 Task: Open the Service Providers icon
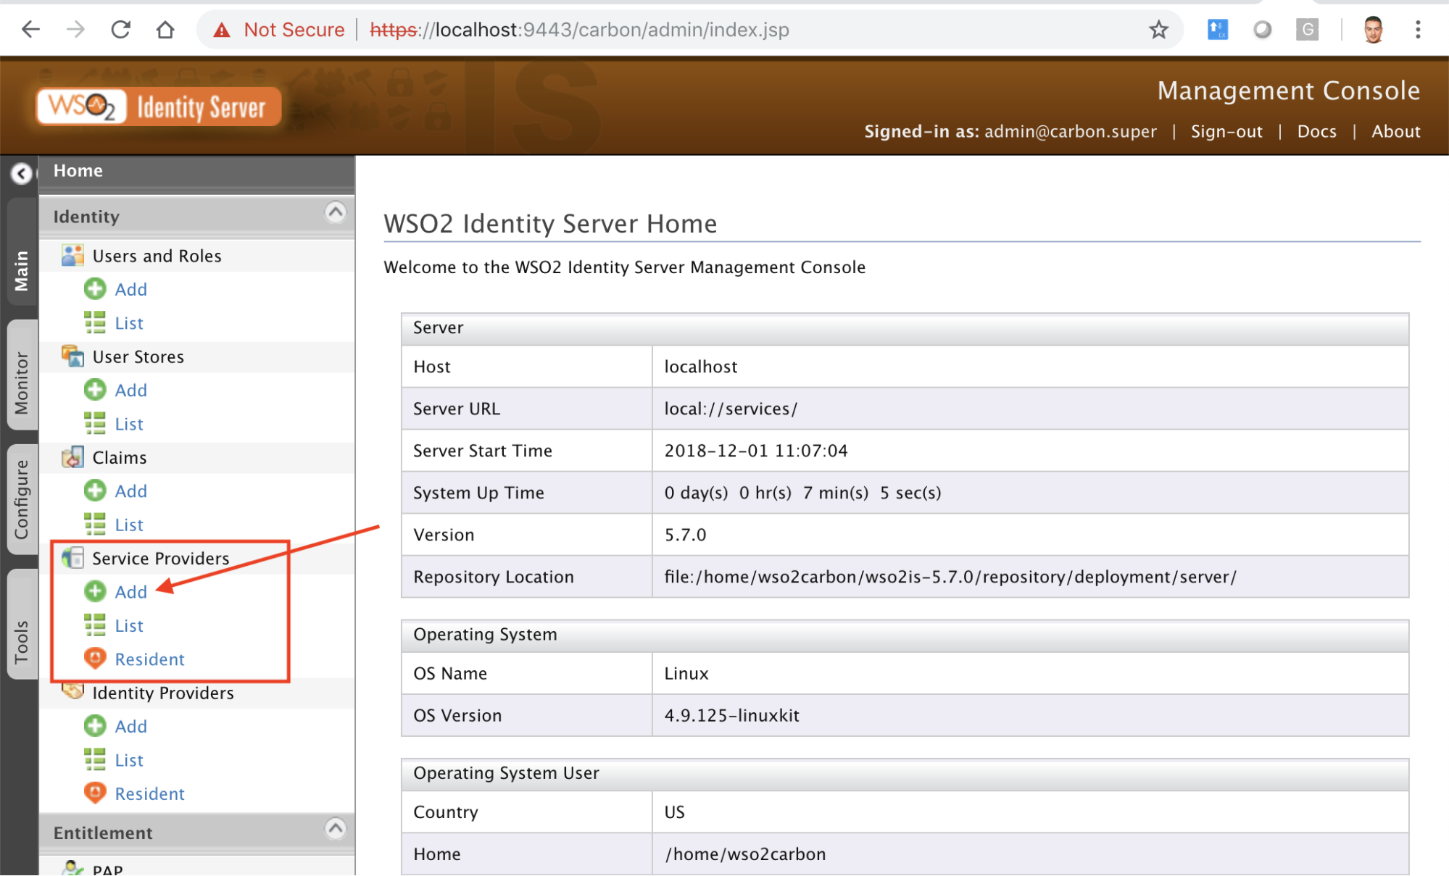tap(72, 557)
